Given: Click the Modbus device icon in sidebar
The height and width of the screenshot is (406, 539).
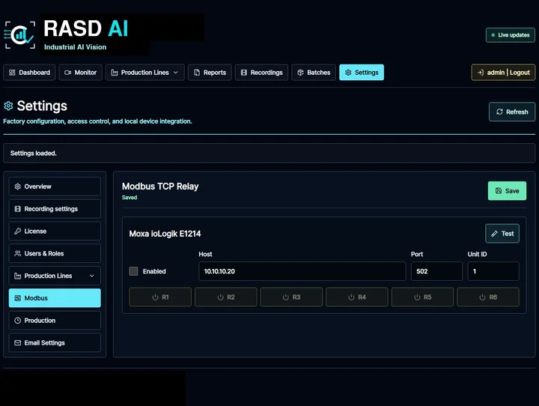Looking at the screenshot, I should tap(17, 298).
